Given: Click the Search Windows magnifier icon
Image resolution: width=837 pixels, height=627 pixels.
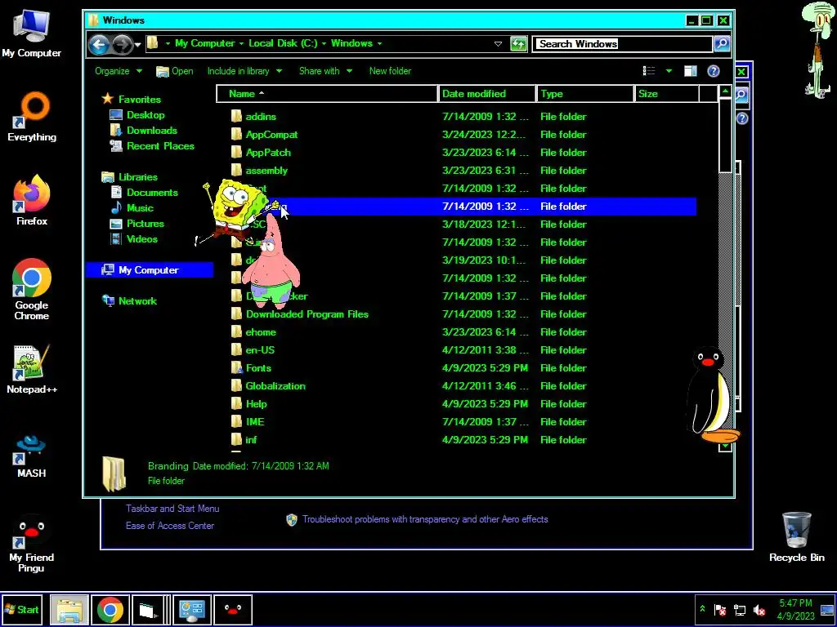Looking at the screenshot, I should click(x=722, y=44).
